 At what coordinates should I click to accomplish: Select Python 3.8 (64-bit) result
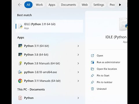click(x=49, y=55)
